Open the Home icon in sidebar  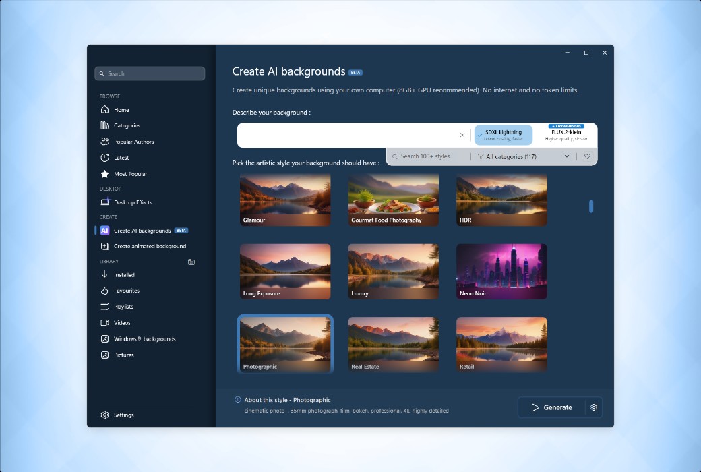[104, 110]
